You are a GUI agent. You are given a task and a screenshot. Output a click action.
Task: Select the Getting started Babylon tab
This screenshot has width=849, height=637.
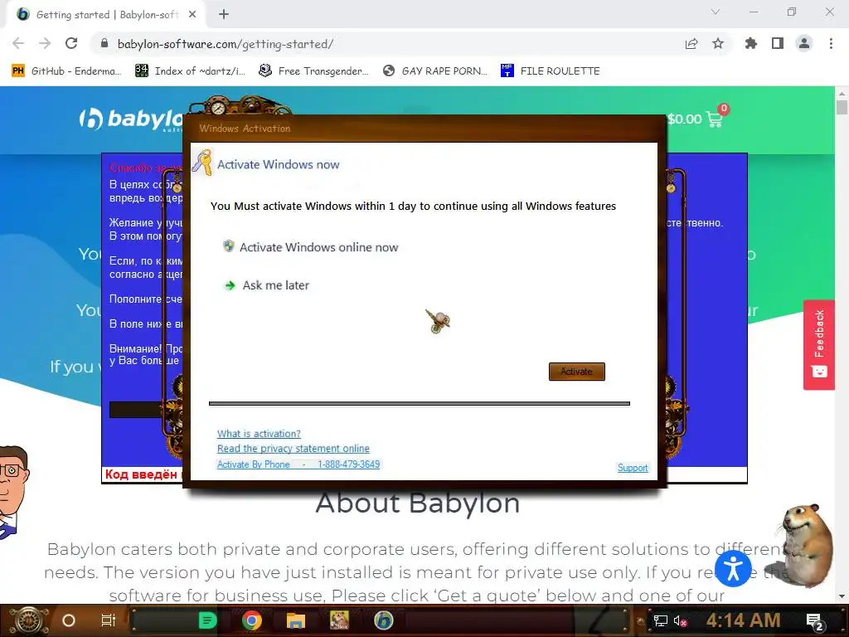click(x=107, y=15)
